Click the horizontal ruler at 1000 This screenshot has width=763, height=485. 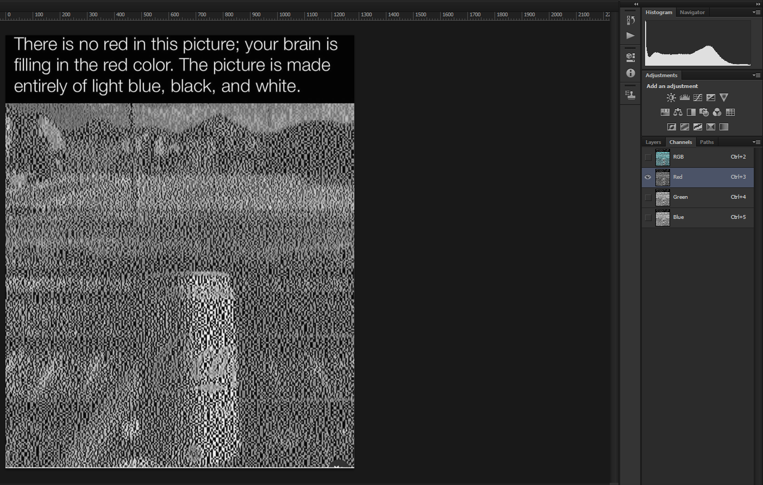(285, 15)
